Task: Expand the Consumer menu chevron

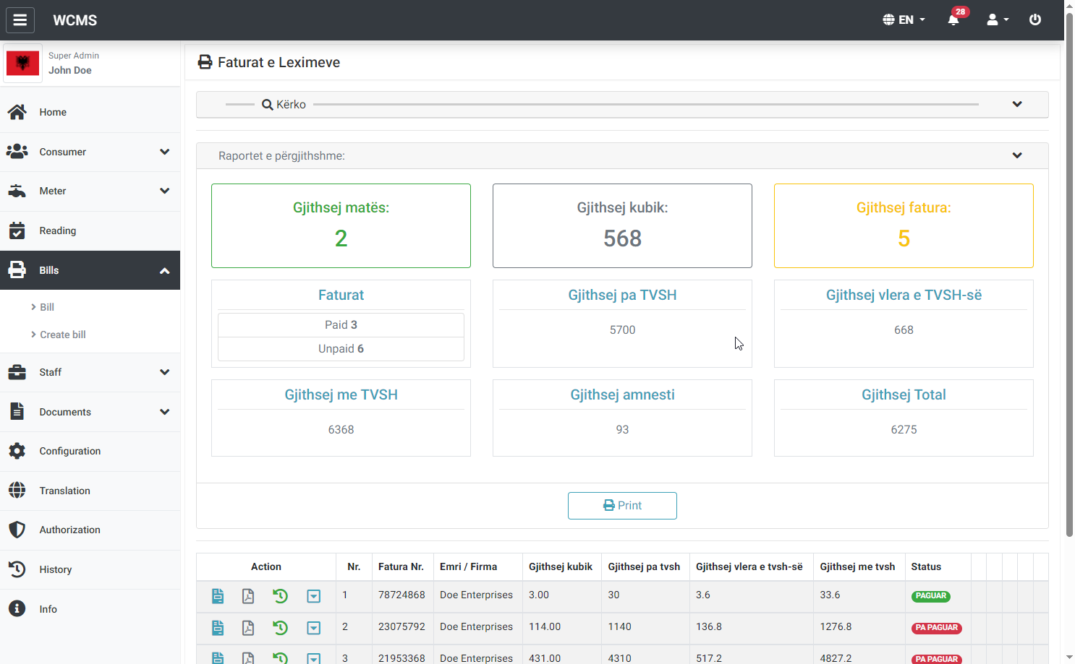Action: [x=165, y=152]
